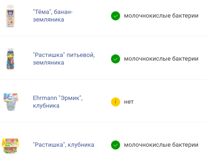Click the word "земляника" under Тёма, банан-

tap(48, 20)
